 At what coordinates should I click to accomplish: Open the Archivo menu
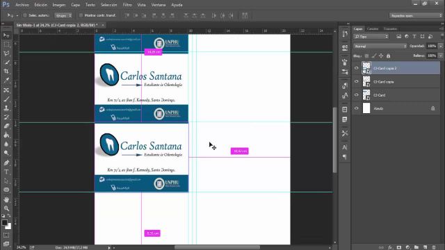tap(22, 5)
